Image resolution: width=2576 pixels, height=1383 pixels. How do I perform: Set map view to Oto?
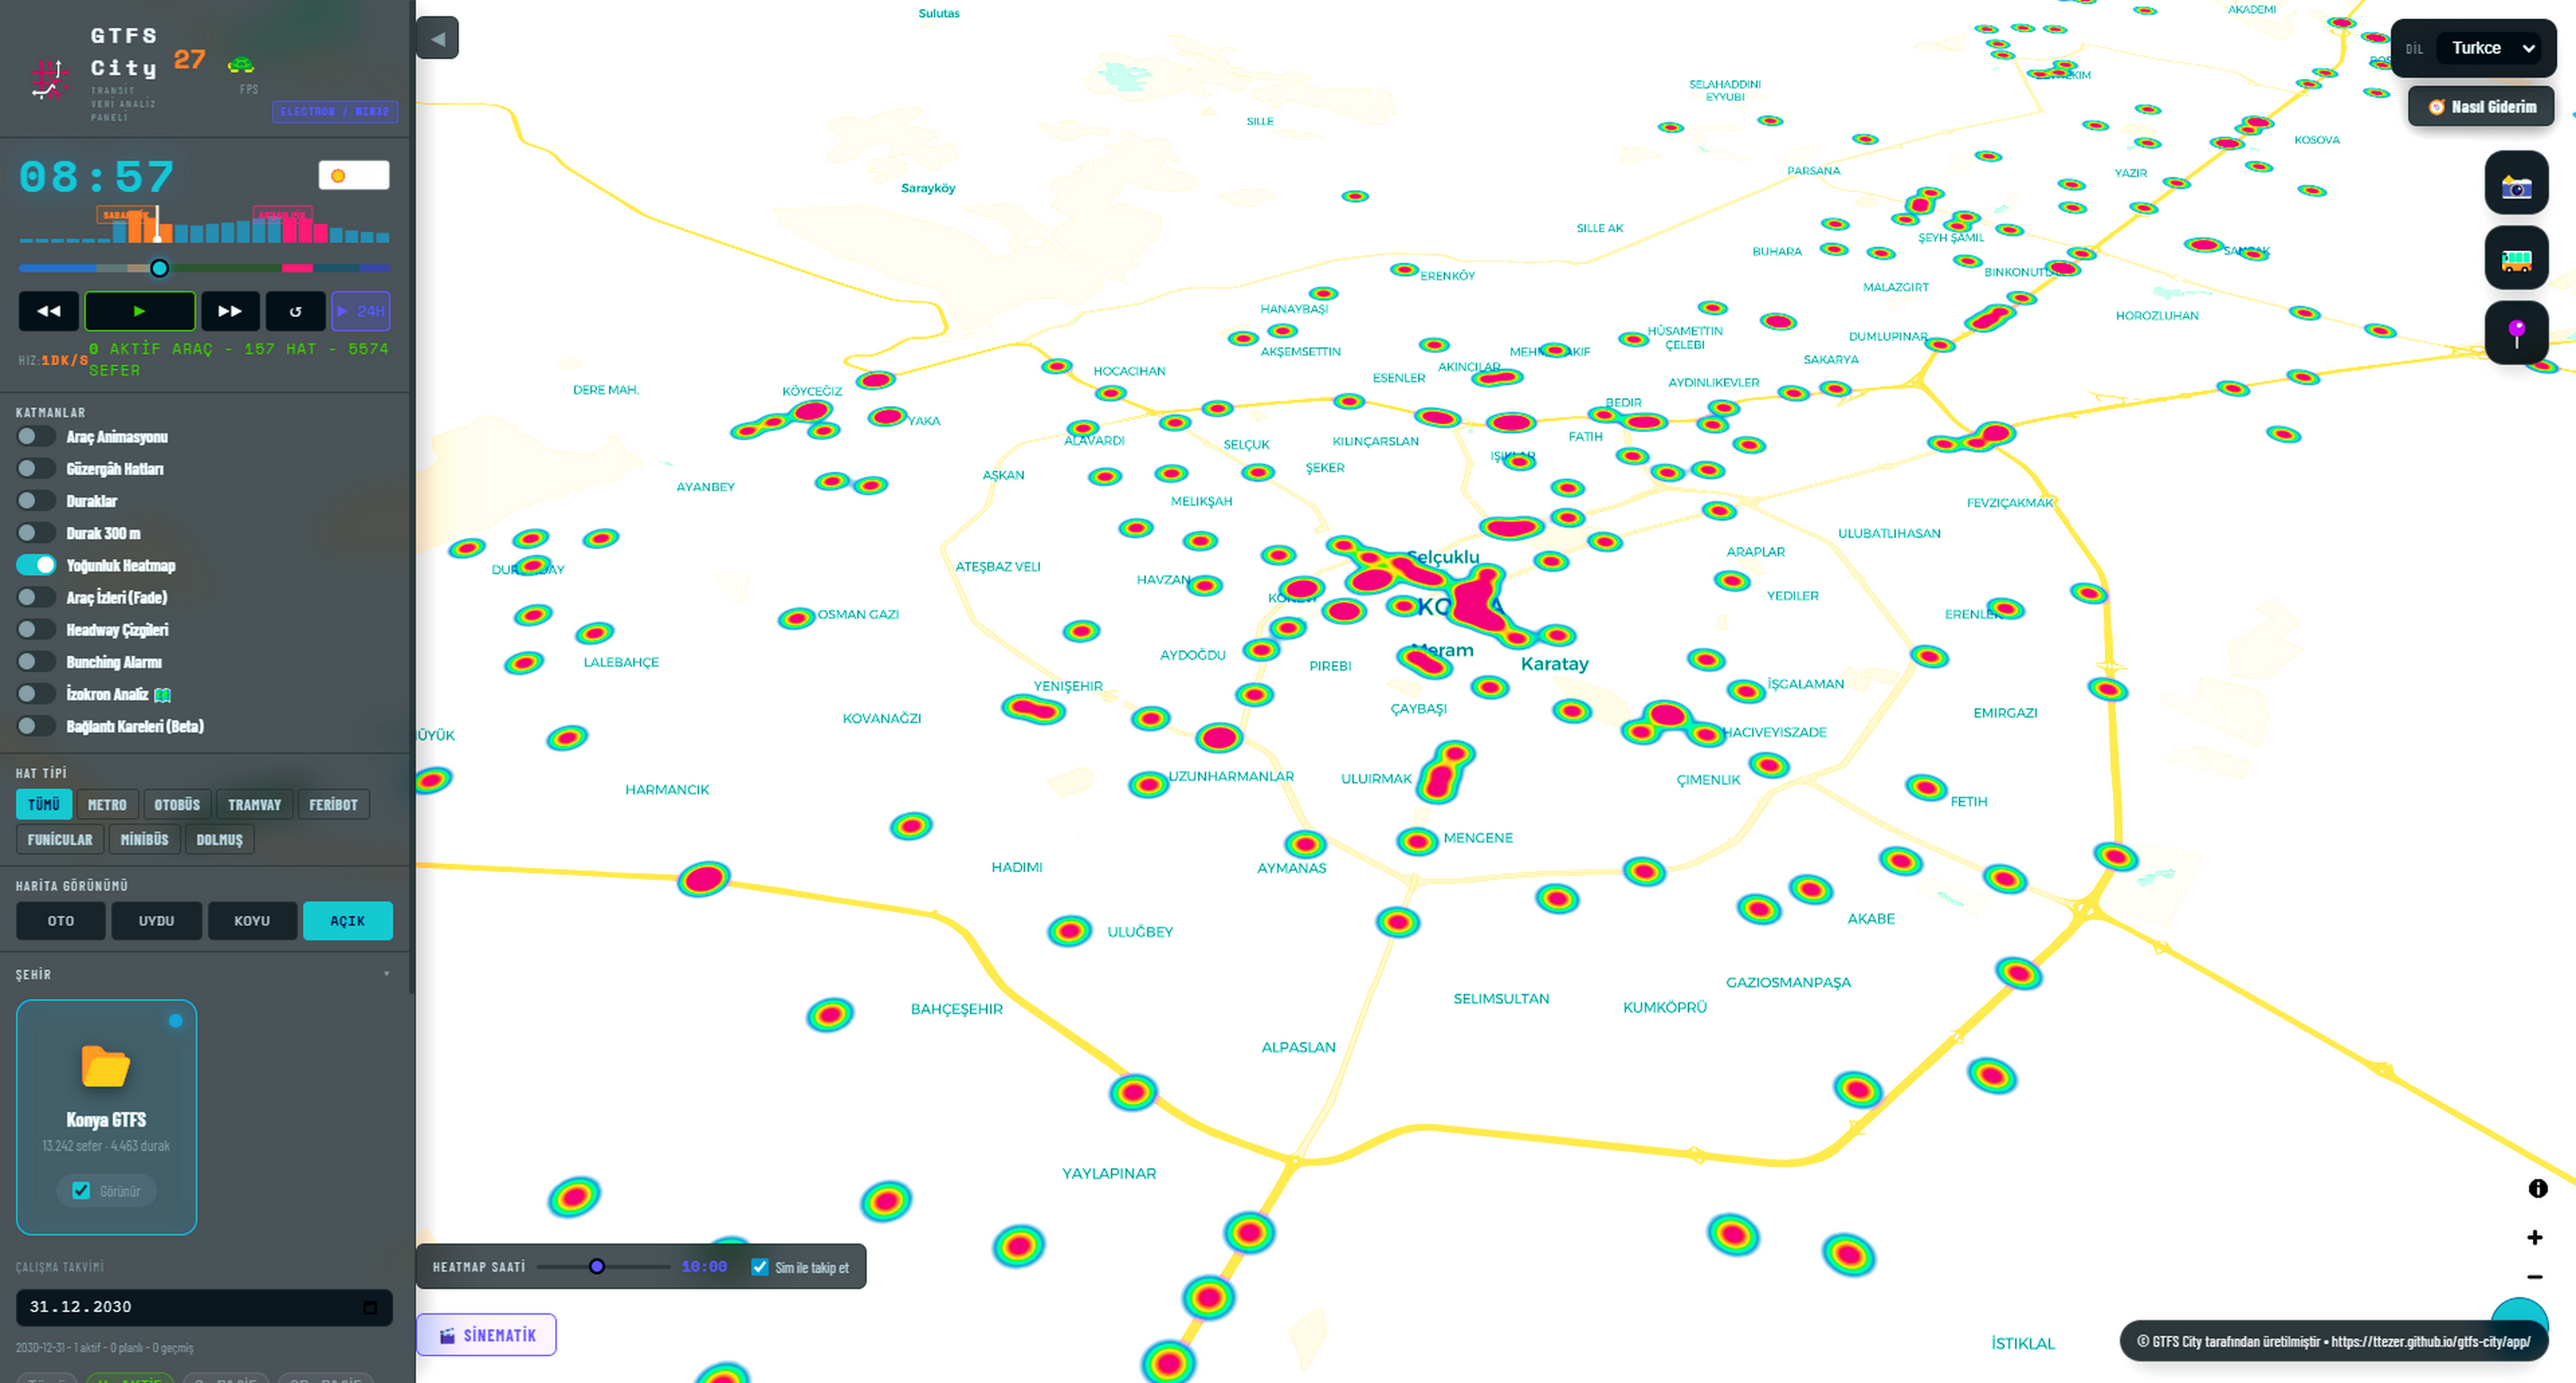click(61, 921)
